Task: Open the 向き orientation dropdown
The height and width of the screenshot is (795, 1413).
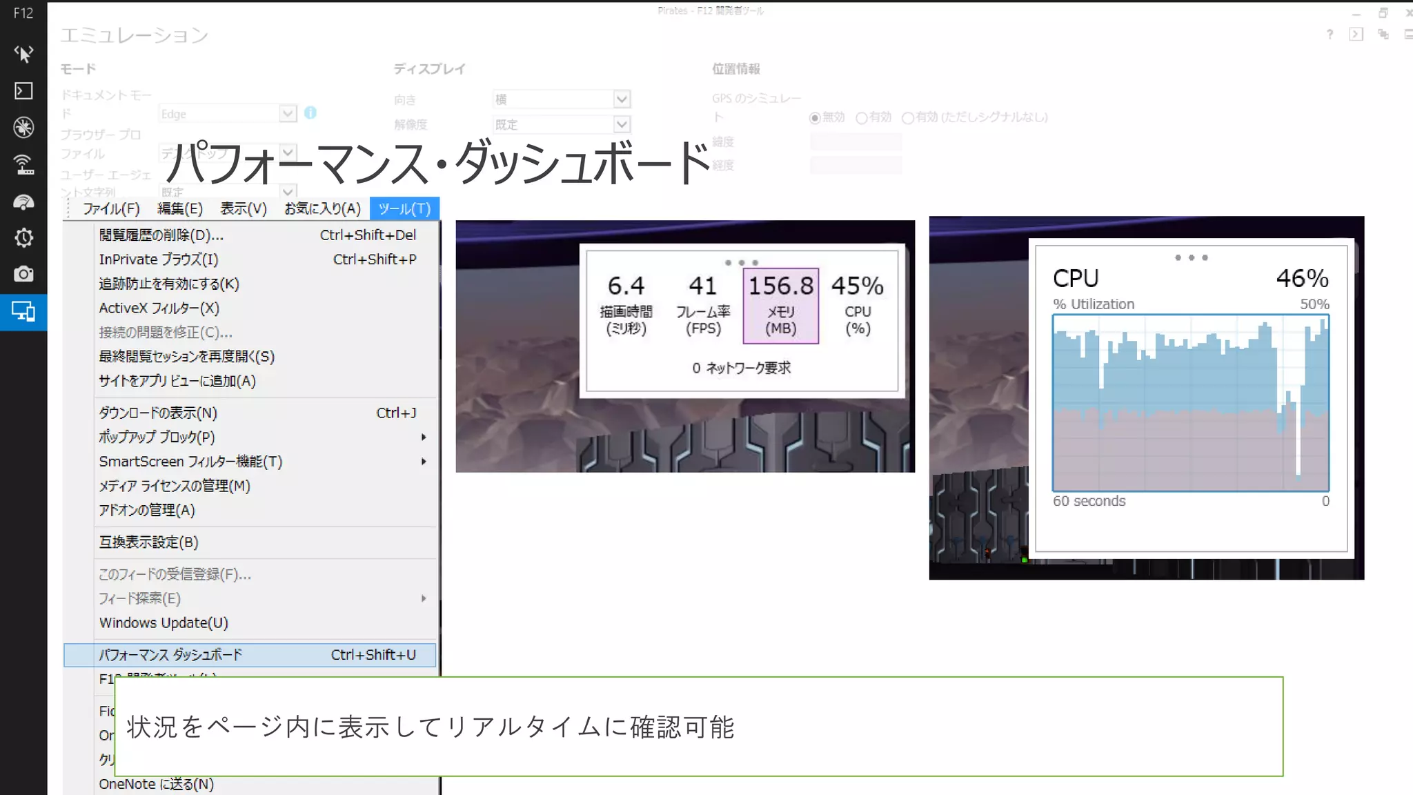Action: pos(621,99)
